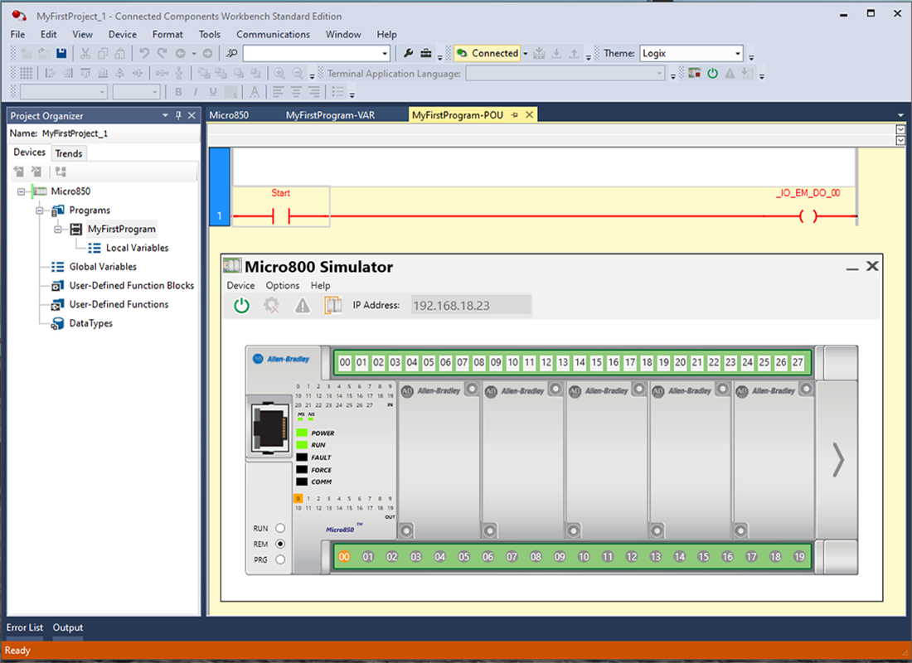The width and height of the screenshot is (912, 663).
Task: Collapse the Micro850 tree node
Action: coord(22,191)
